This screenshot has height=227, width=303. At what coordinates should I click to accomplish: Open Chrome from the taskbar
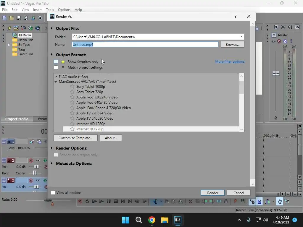152,220
